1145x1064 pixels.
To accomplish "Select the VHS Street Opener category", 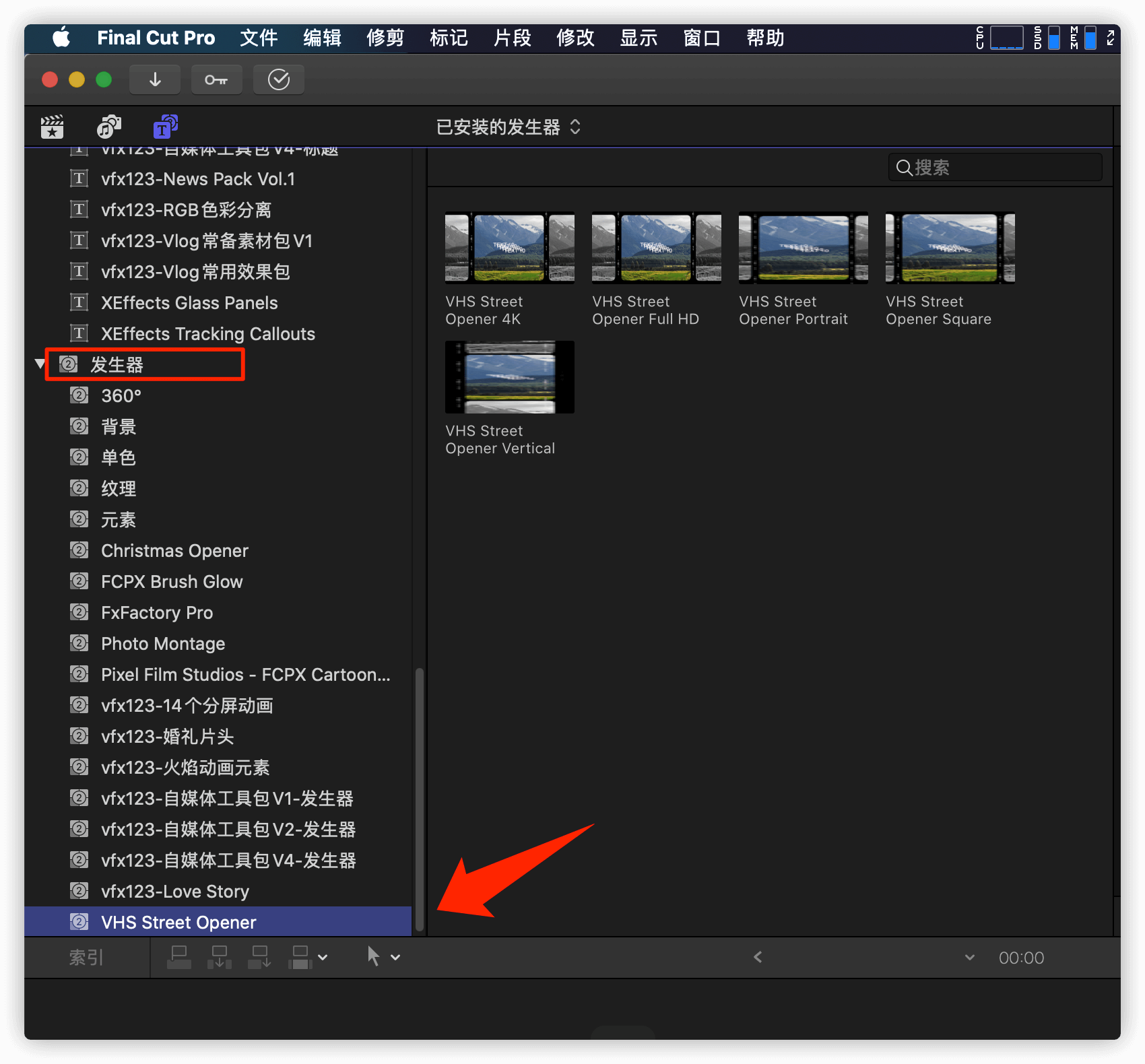I will (218, 921).
